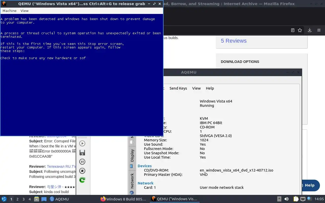Screen dimensions: 325x203
Task: Click the 'VHD' primary master value
Action: (204, 175)
